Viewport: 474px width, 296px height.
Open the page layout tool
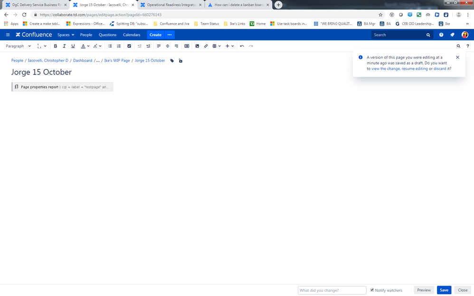pyautogui.click(x=187, y=46)
